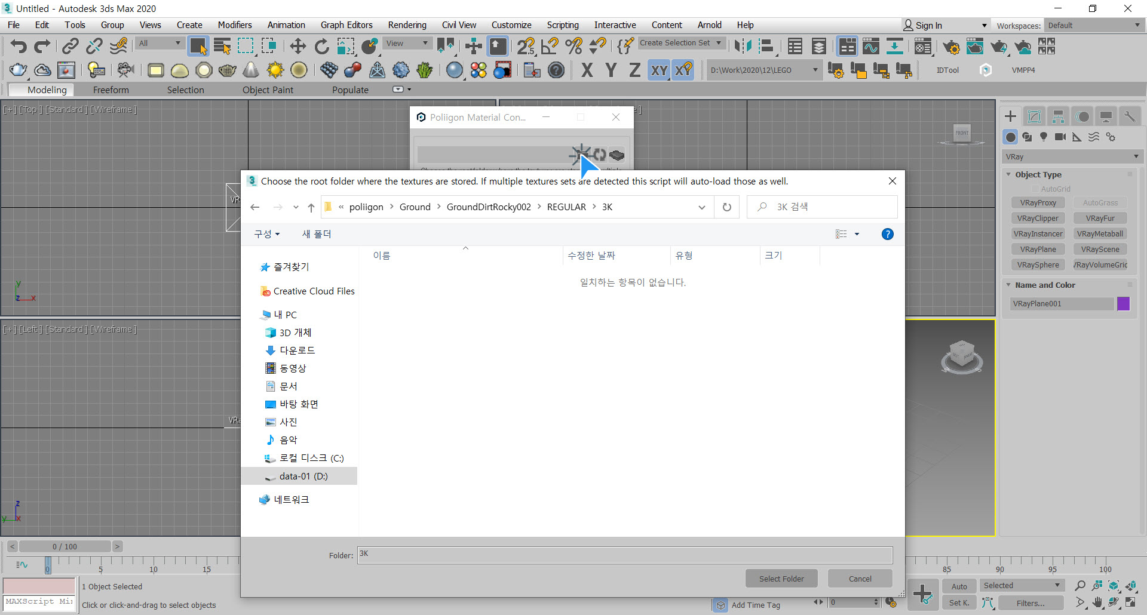
Task: Open the Motion command panel tab
Action: click(1082, 116)
